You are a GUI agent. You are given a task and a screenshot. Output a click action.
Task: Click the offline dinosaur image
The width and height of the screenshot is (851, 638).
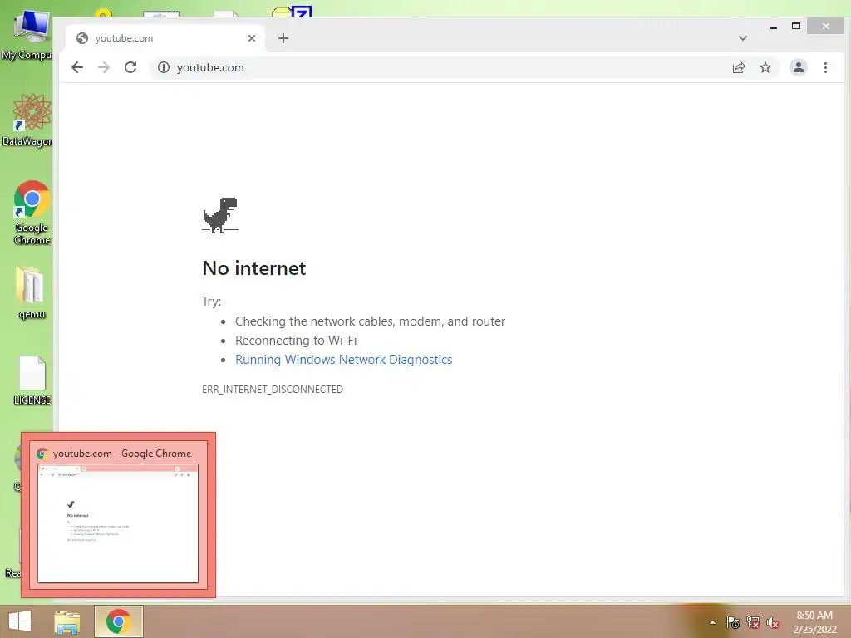[x=219, y=215]
